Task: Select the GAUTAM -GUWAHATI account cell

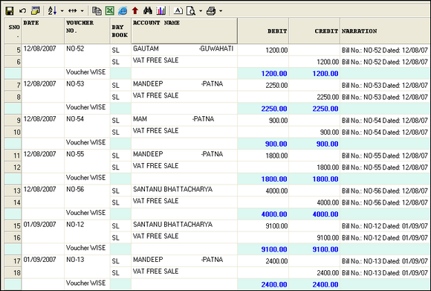Action: [184, 50]
